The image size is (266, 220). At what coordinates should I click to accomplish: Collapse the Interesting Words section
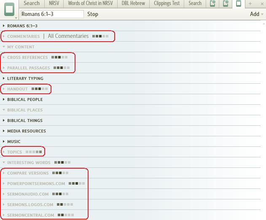(x=4, y=162)
